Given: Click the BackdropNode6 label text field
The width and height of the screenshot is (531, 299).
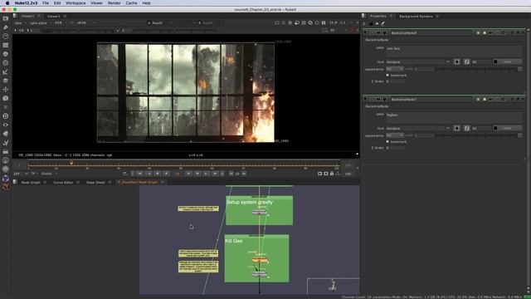Looking at the screenshot, I should [454, 51].
